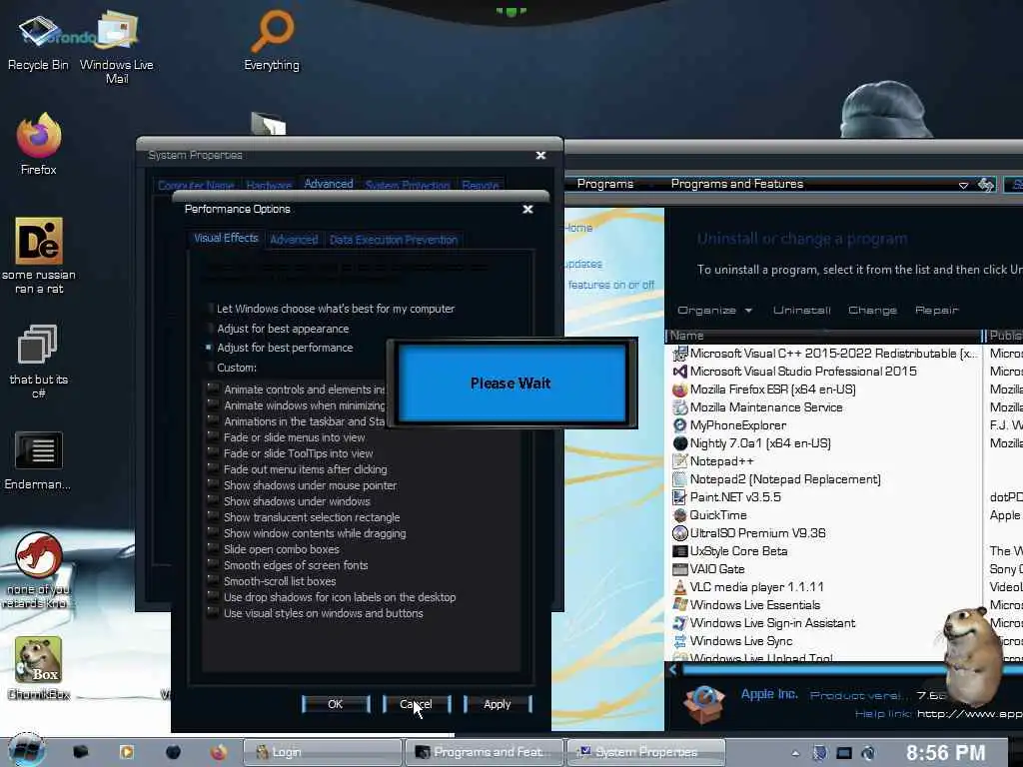Select the 'VAIO Gate' program row
1023x767 pixels.
[x=823, y=568]
